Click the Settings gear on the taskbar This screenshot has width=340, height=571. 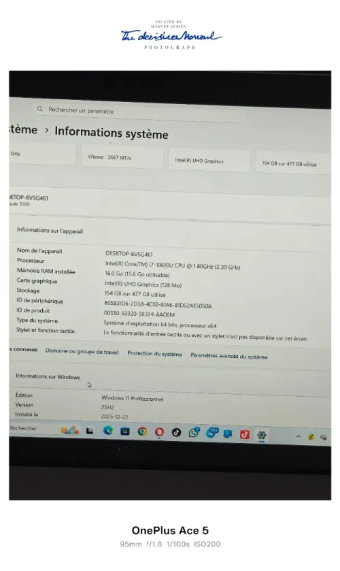coord(261,435)
